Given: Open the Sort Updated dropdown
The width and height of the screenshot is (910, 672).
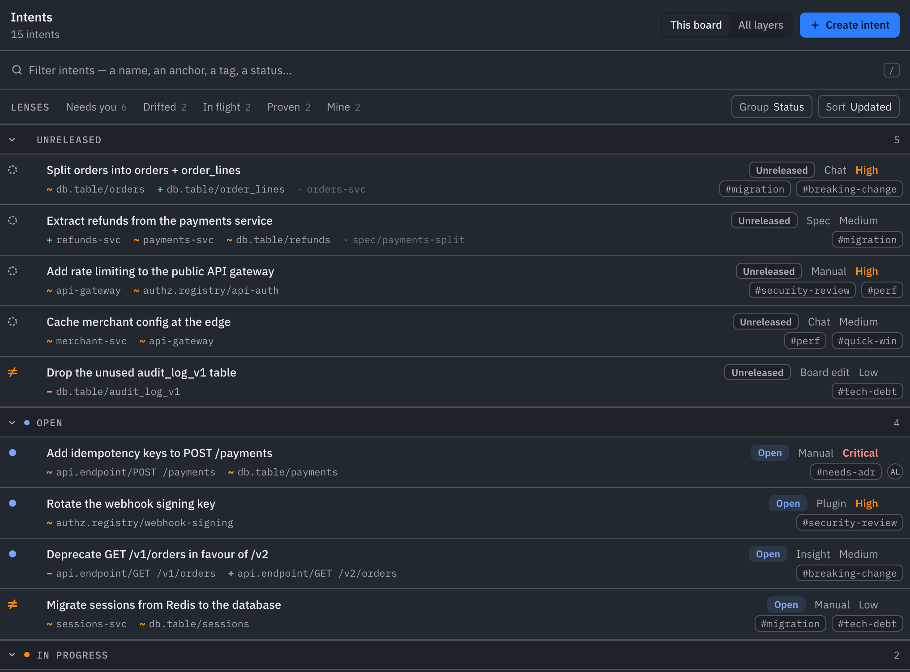Looking at the screenshot, I should coord(858,107).
